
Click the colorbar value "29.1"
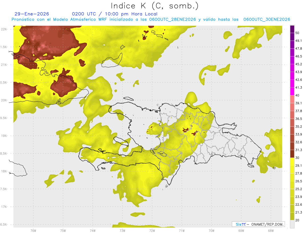coord(299,166)
